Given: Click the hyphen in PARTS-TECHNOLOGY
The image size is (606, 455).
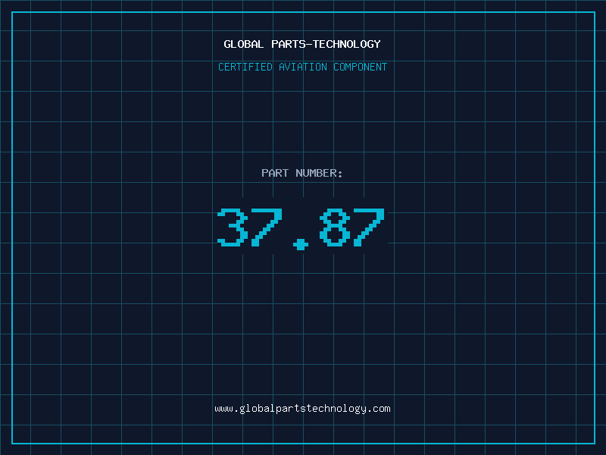Looking at the screenshot, I should tap(308, 44).
